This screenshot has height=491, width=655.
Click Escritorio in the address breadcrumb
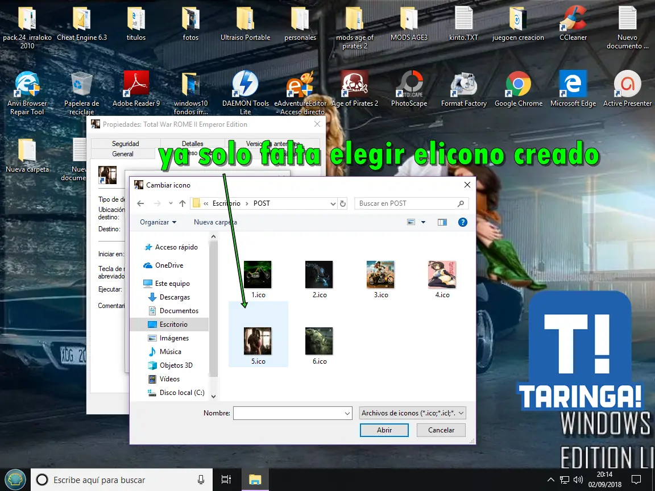[226, 203]
